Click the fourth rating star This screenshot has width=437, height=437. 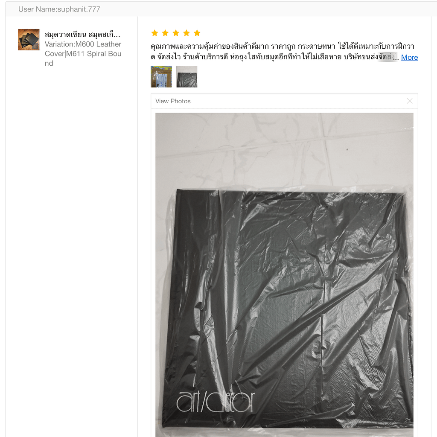point(186,33)
